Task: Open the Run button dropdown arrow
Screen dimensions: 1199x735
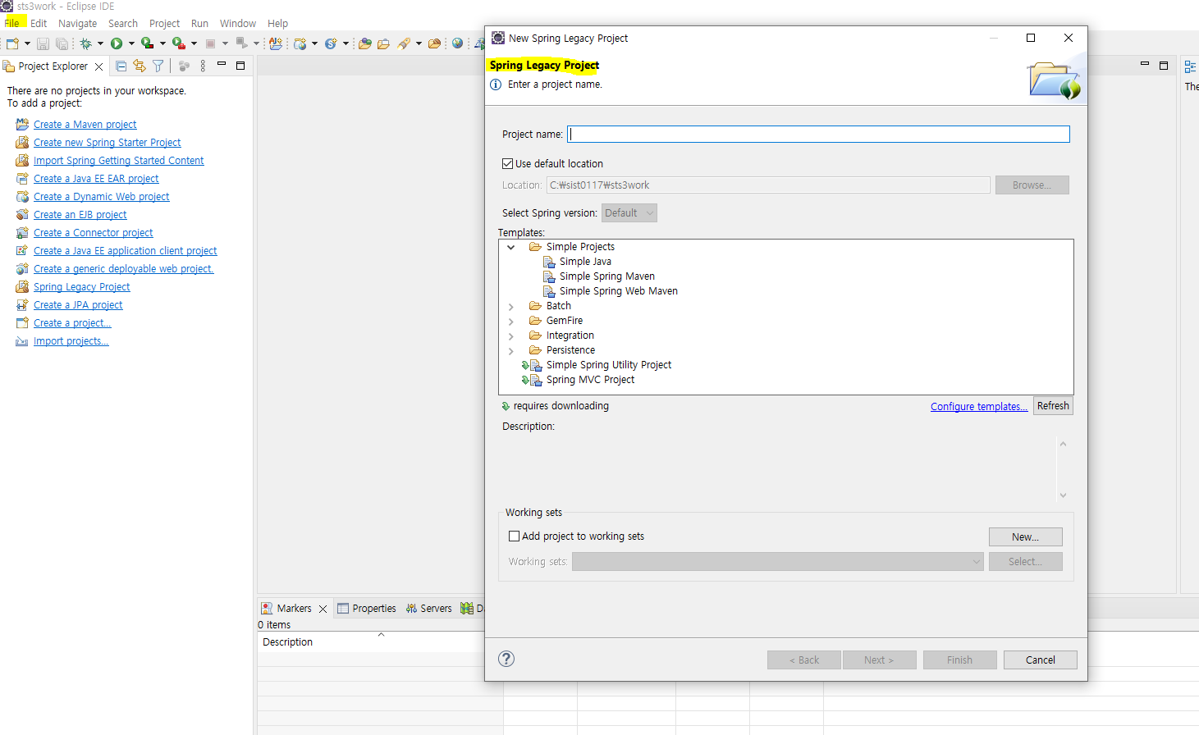Action: (131, 43)
